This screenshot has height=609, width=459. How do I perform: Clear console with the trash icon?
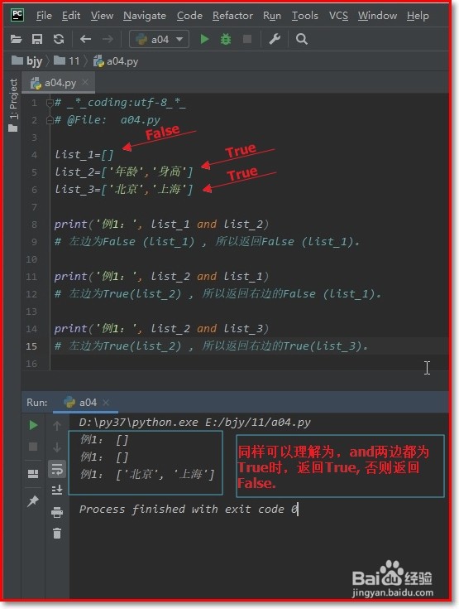click(x=57, y=534)
